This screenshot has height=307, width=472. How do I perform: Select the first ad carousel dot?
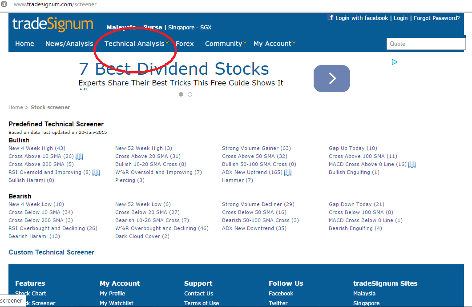click(x=181, y=94)
